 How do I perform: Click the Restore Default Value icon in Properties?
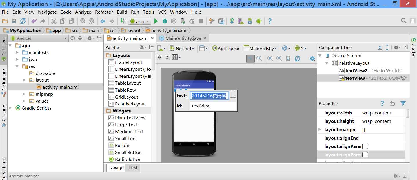click(393, 103)
